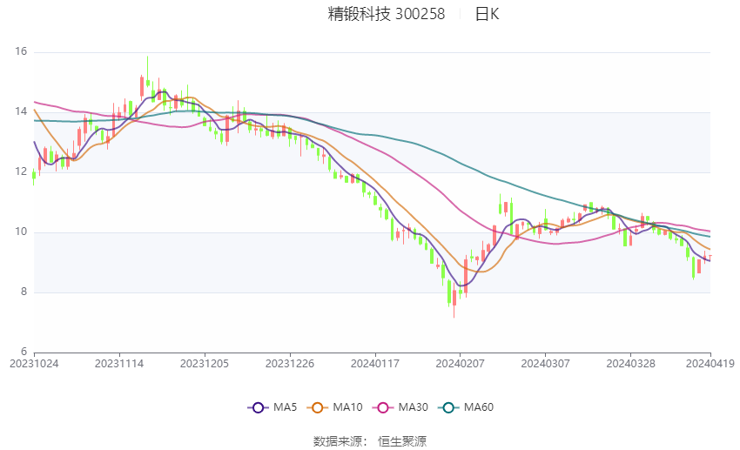Hide the MA10 series via its label

pyautogui.click(x=347, y=406)
